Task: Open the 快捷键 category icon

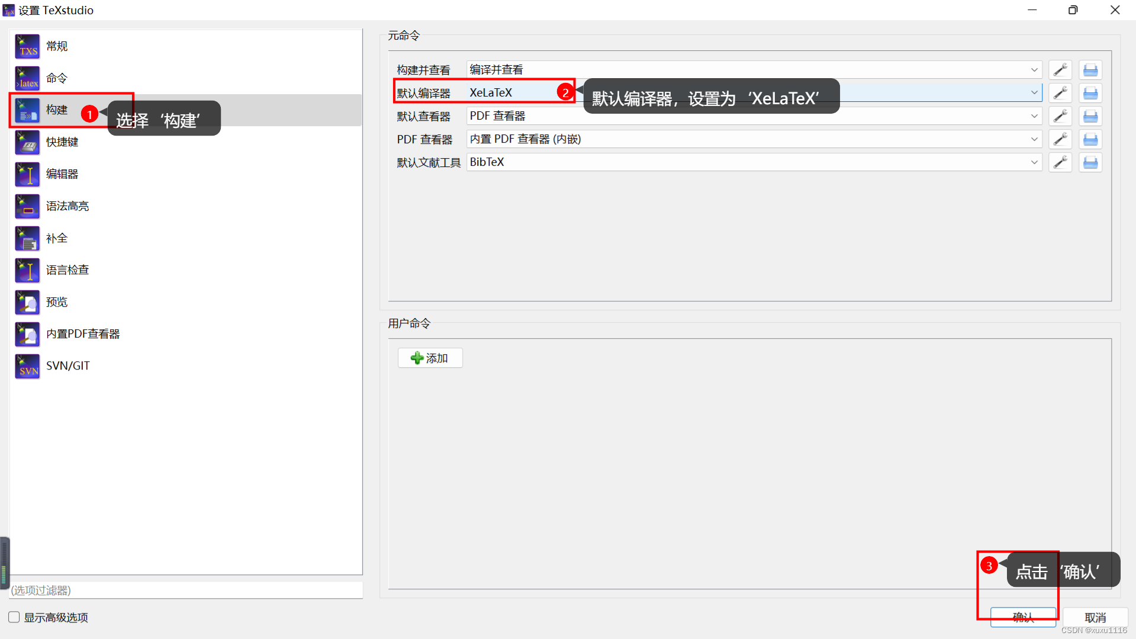Action: (x=27, y=142)
